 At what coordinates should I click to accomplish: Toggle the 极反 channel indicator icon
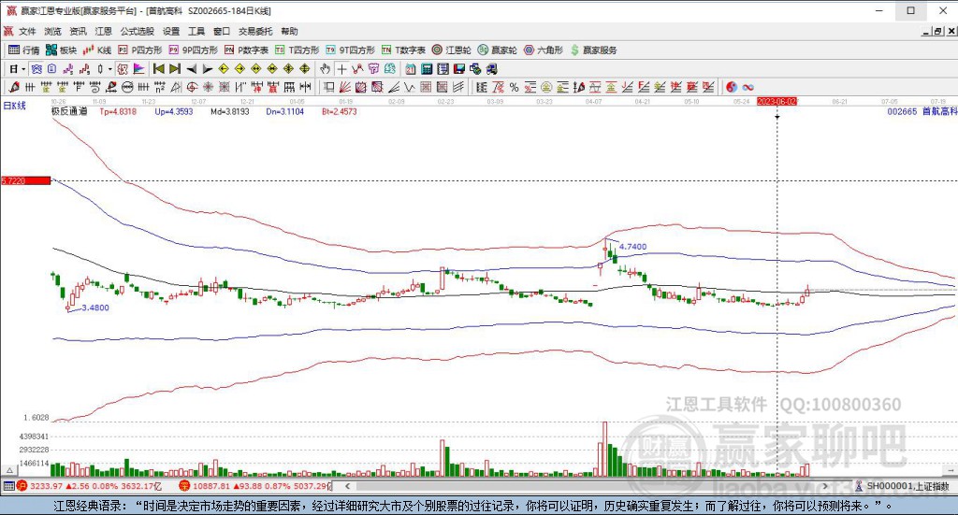(123, 69)
